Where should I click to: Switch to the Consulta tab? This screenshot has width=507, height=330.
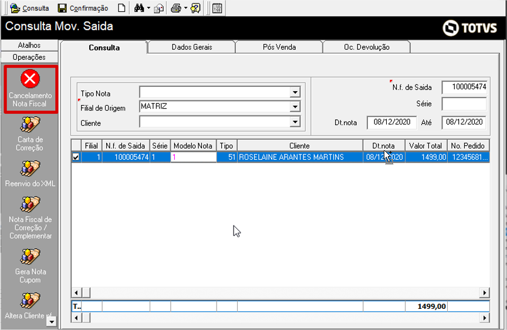point(104,48)
